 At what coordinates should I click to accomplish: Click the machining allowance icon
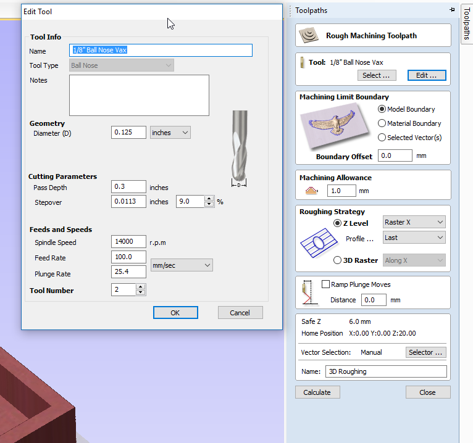312,191
